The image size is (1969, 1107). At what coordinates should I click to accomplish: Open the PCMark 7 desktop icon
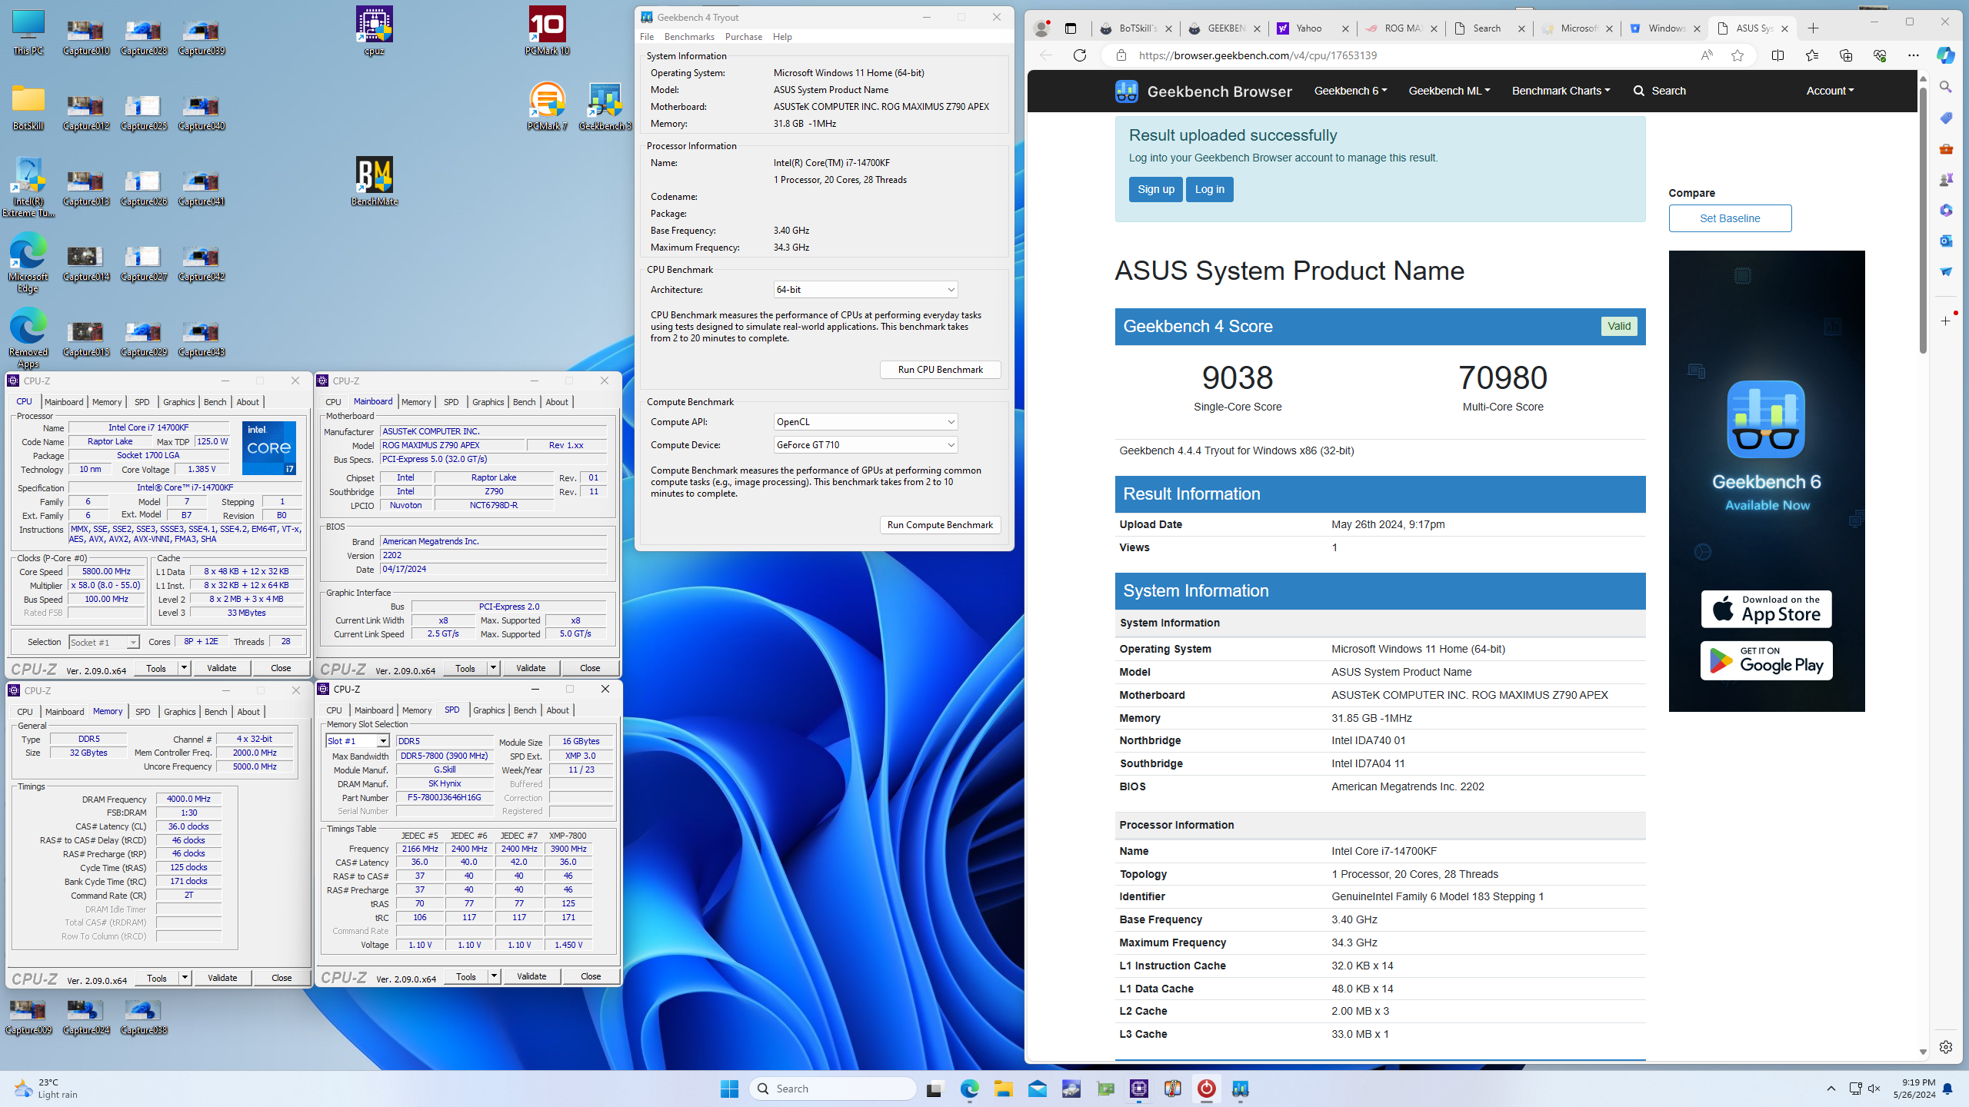547,106
